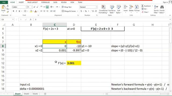Click the Cut scissors icon

[8, 6]
